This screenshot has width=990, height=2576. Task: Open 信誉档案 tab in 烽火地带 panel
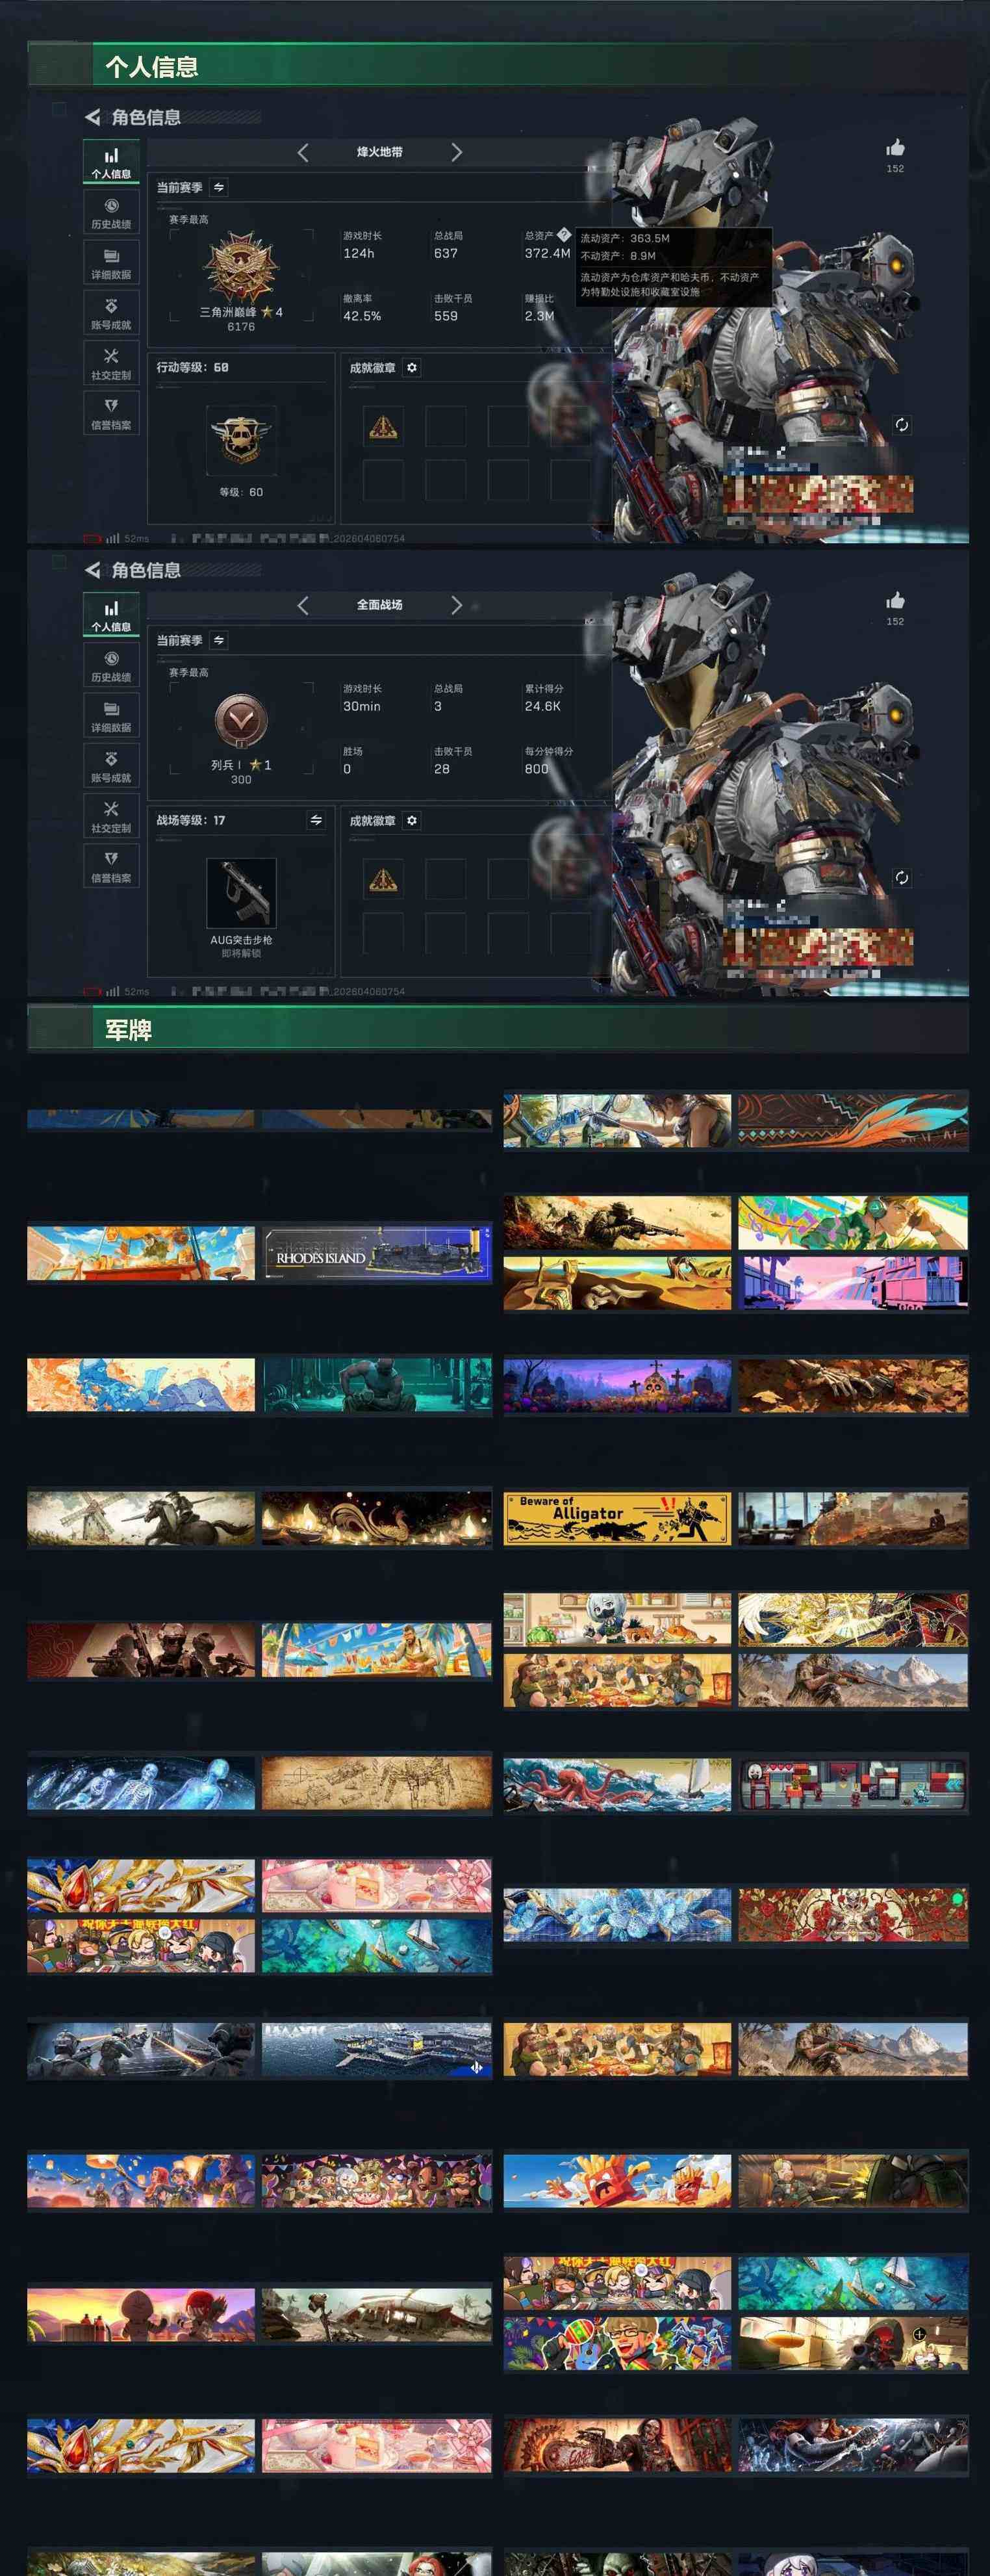pyautogui.click(x=111, y=413)
